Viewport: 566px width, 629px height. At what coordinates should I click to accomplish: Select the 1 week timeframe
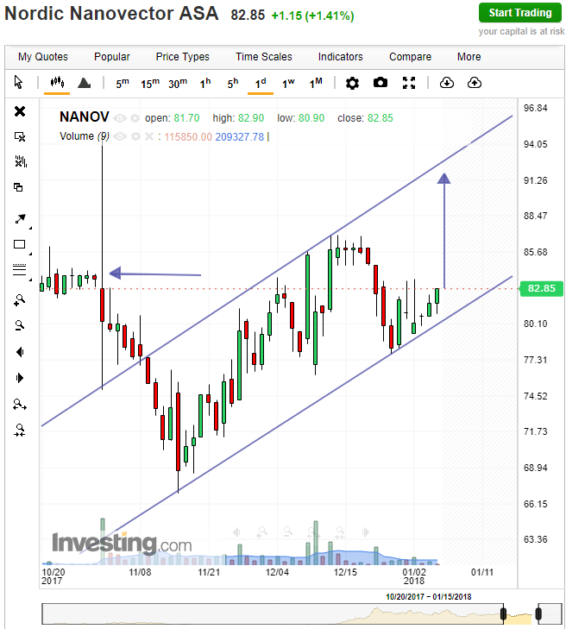click(288, 84)
